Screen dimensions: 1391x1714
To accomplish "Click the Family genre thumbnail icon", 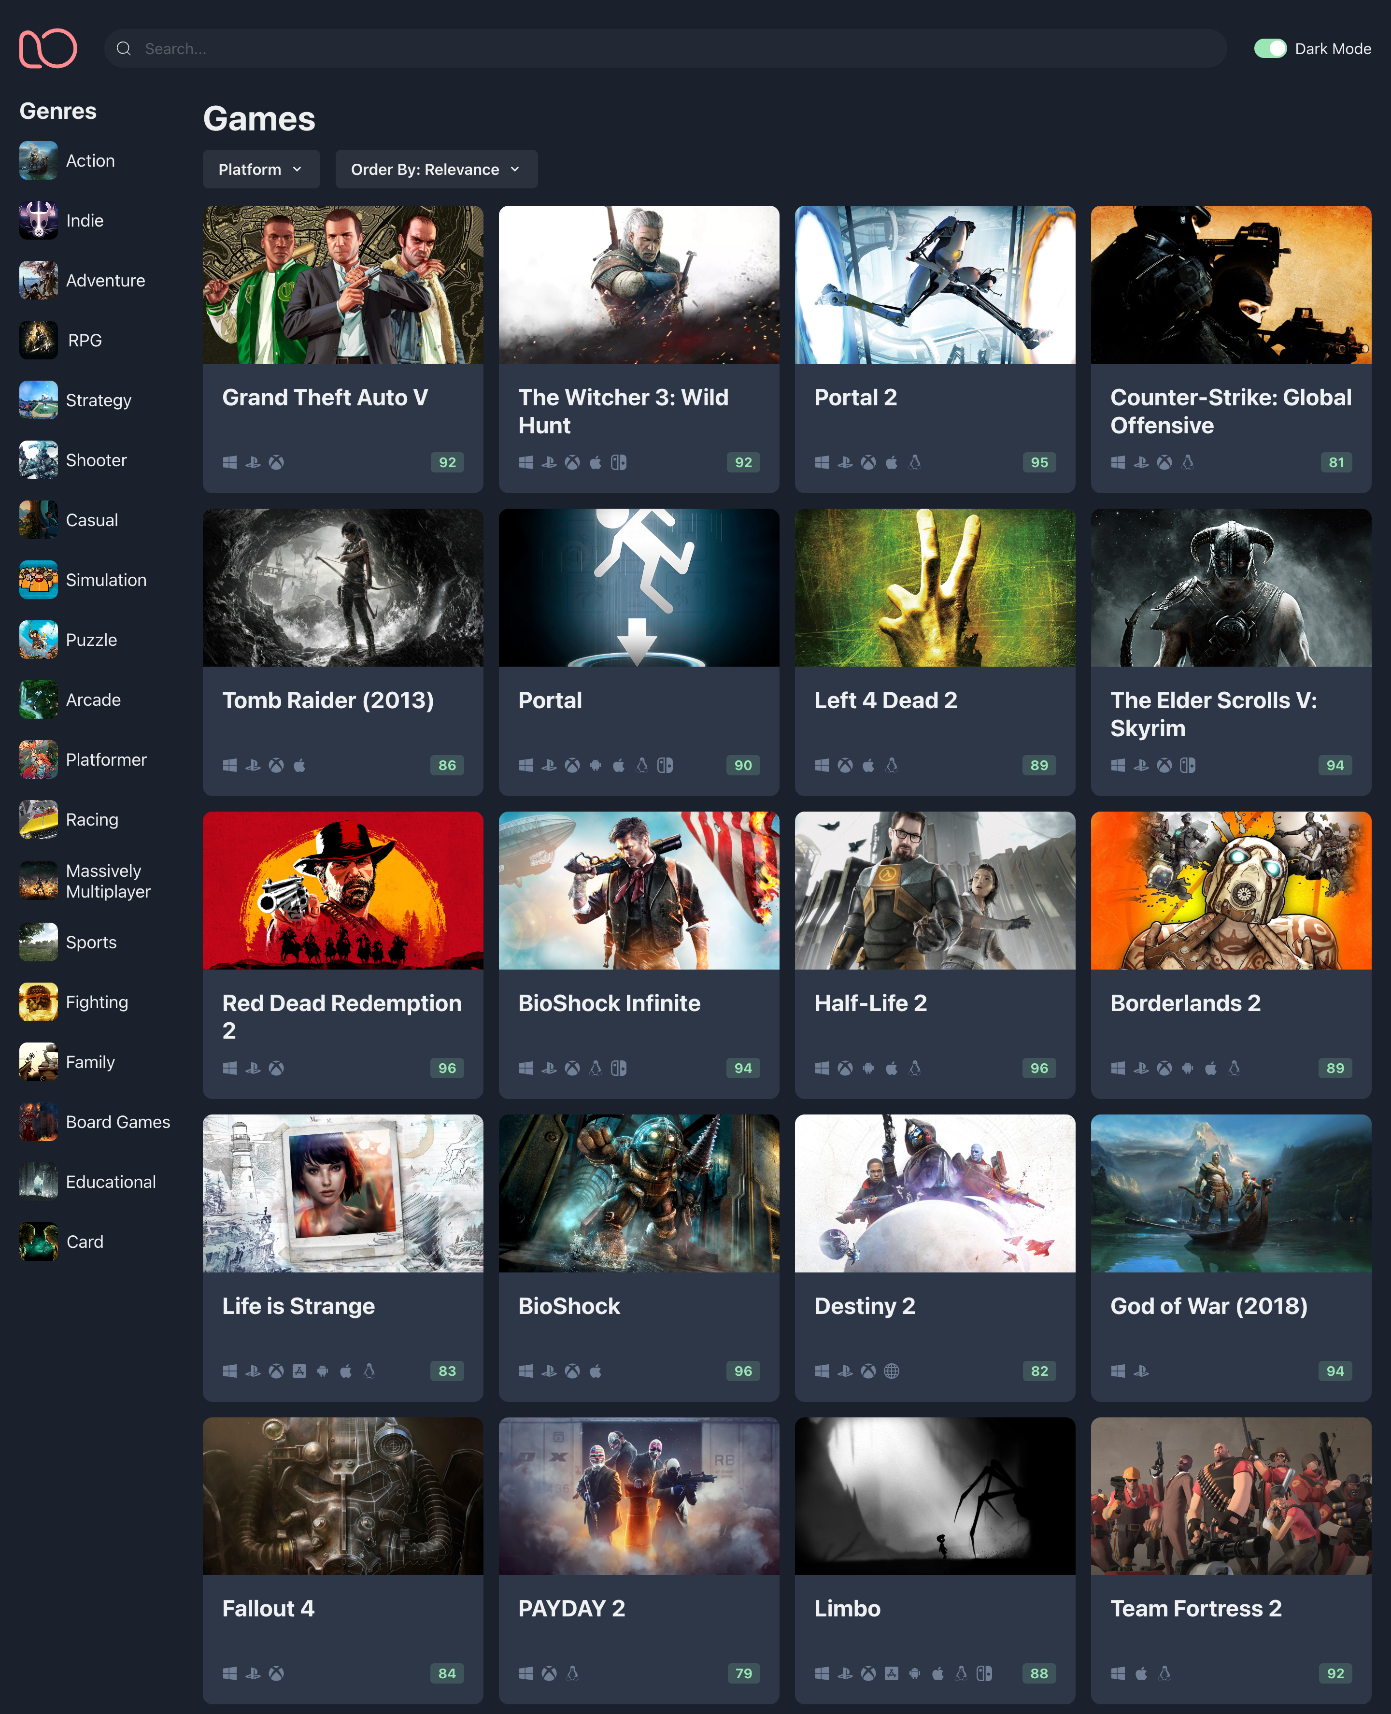I will [x=39, y=1062].
